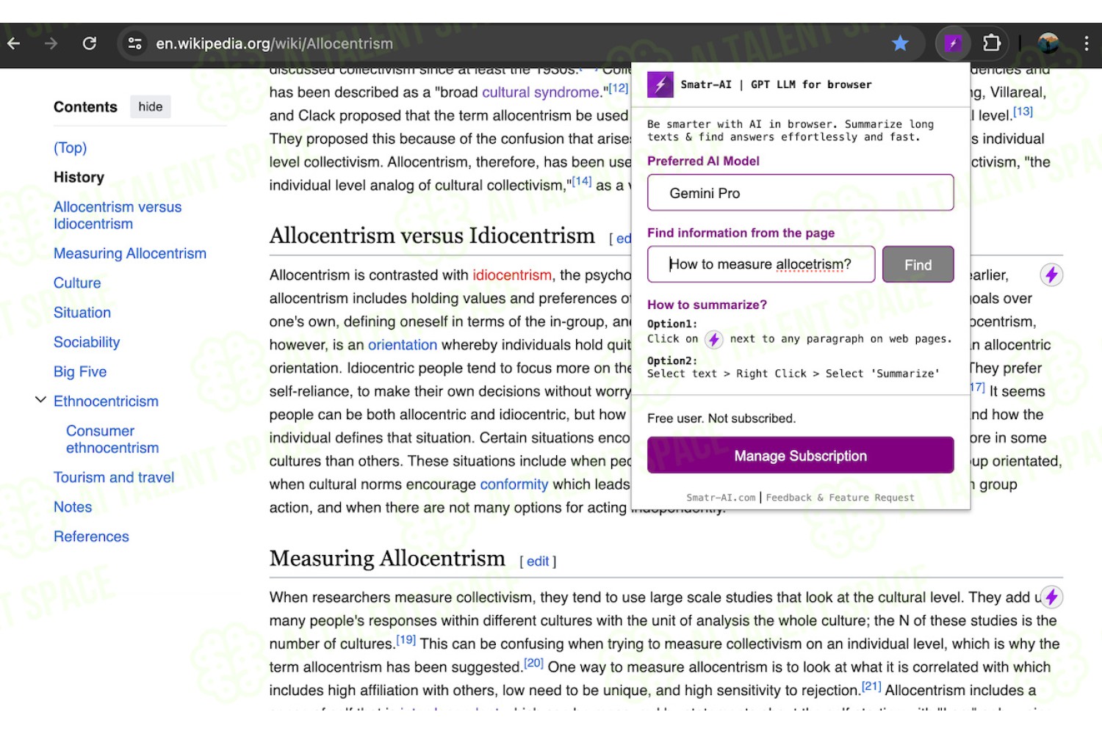Click summarize bolt beside Allocentrism versus Idiocentrism paragraph
Viewport: 1102px width, 734px height.
pyautogui.click(x=1051, y=275)
